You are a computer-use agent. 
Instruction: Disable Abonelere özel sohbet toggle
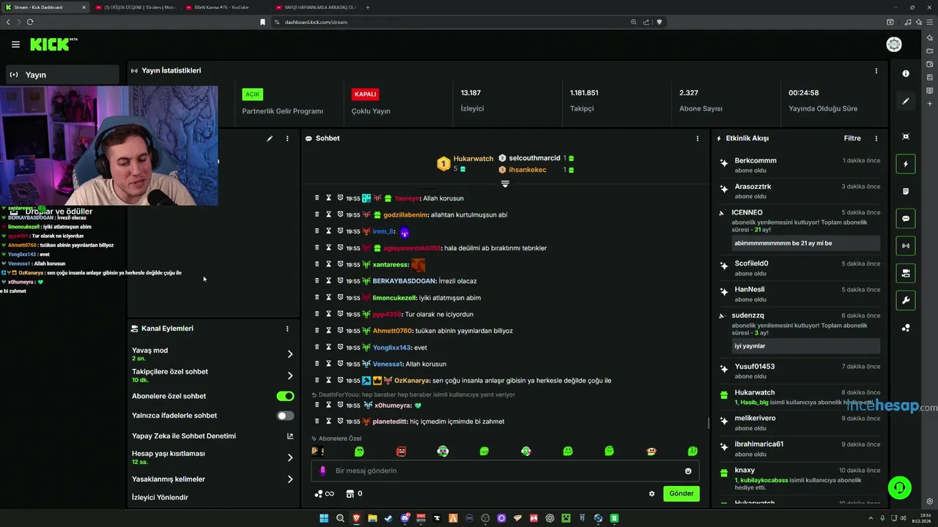[x=285, y=396]
